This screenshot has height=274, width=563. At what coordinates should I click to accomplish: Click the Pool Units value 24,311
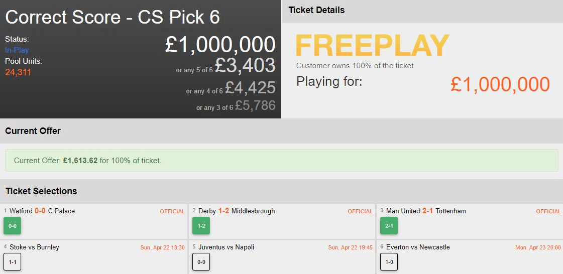[18, 72]
